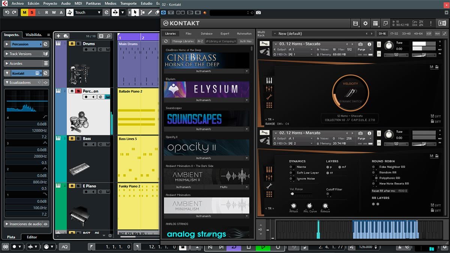
Task: Switch to Visibilida. tab in Cubase
Action: (x=33, y=34)
